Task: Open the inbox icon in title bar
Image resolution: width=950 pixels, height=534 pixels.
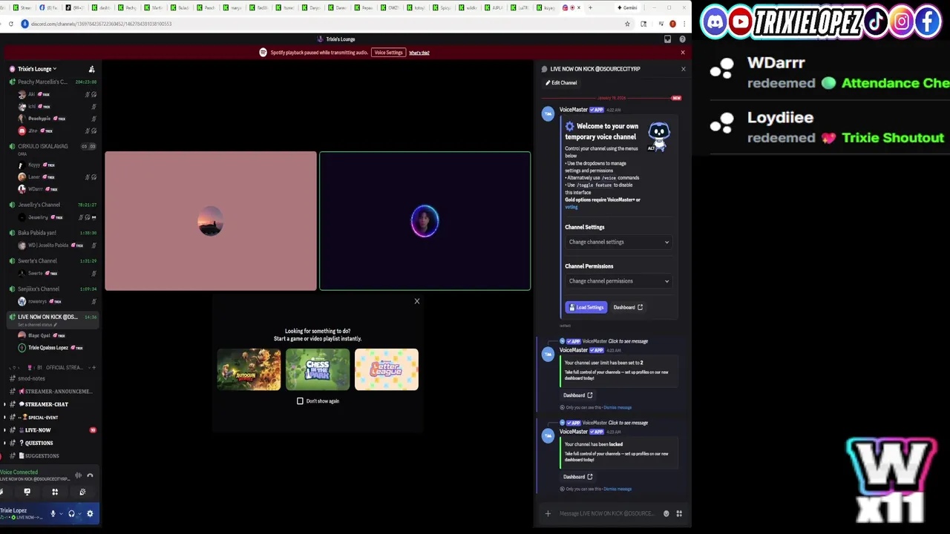Action: point(667,39)
